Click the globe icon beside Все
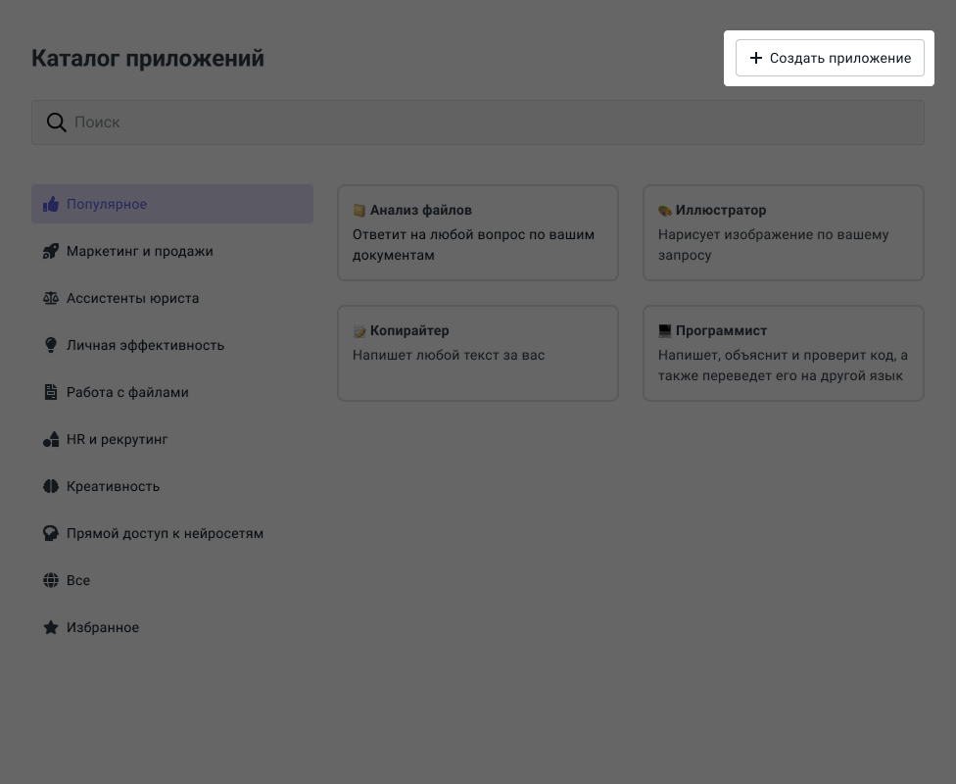The image size is (956, 784). [51, 581]
